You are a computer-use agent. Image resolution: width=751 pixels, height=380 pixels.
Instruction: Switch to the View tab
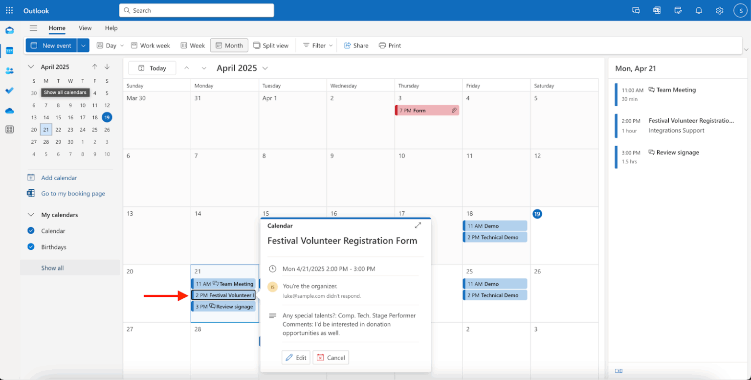click(x=85, y=28)
